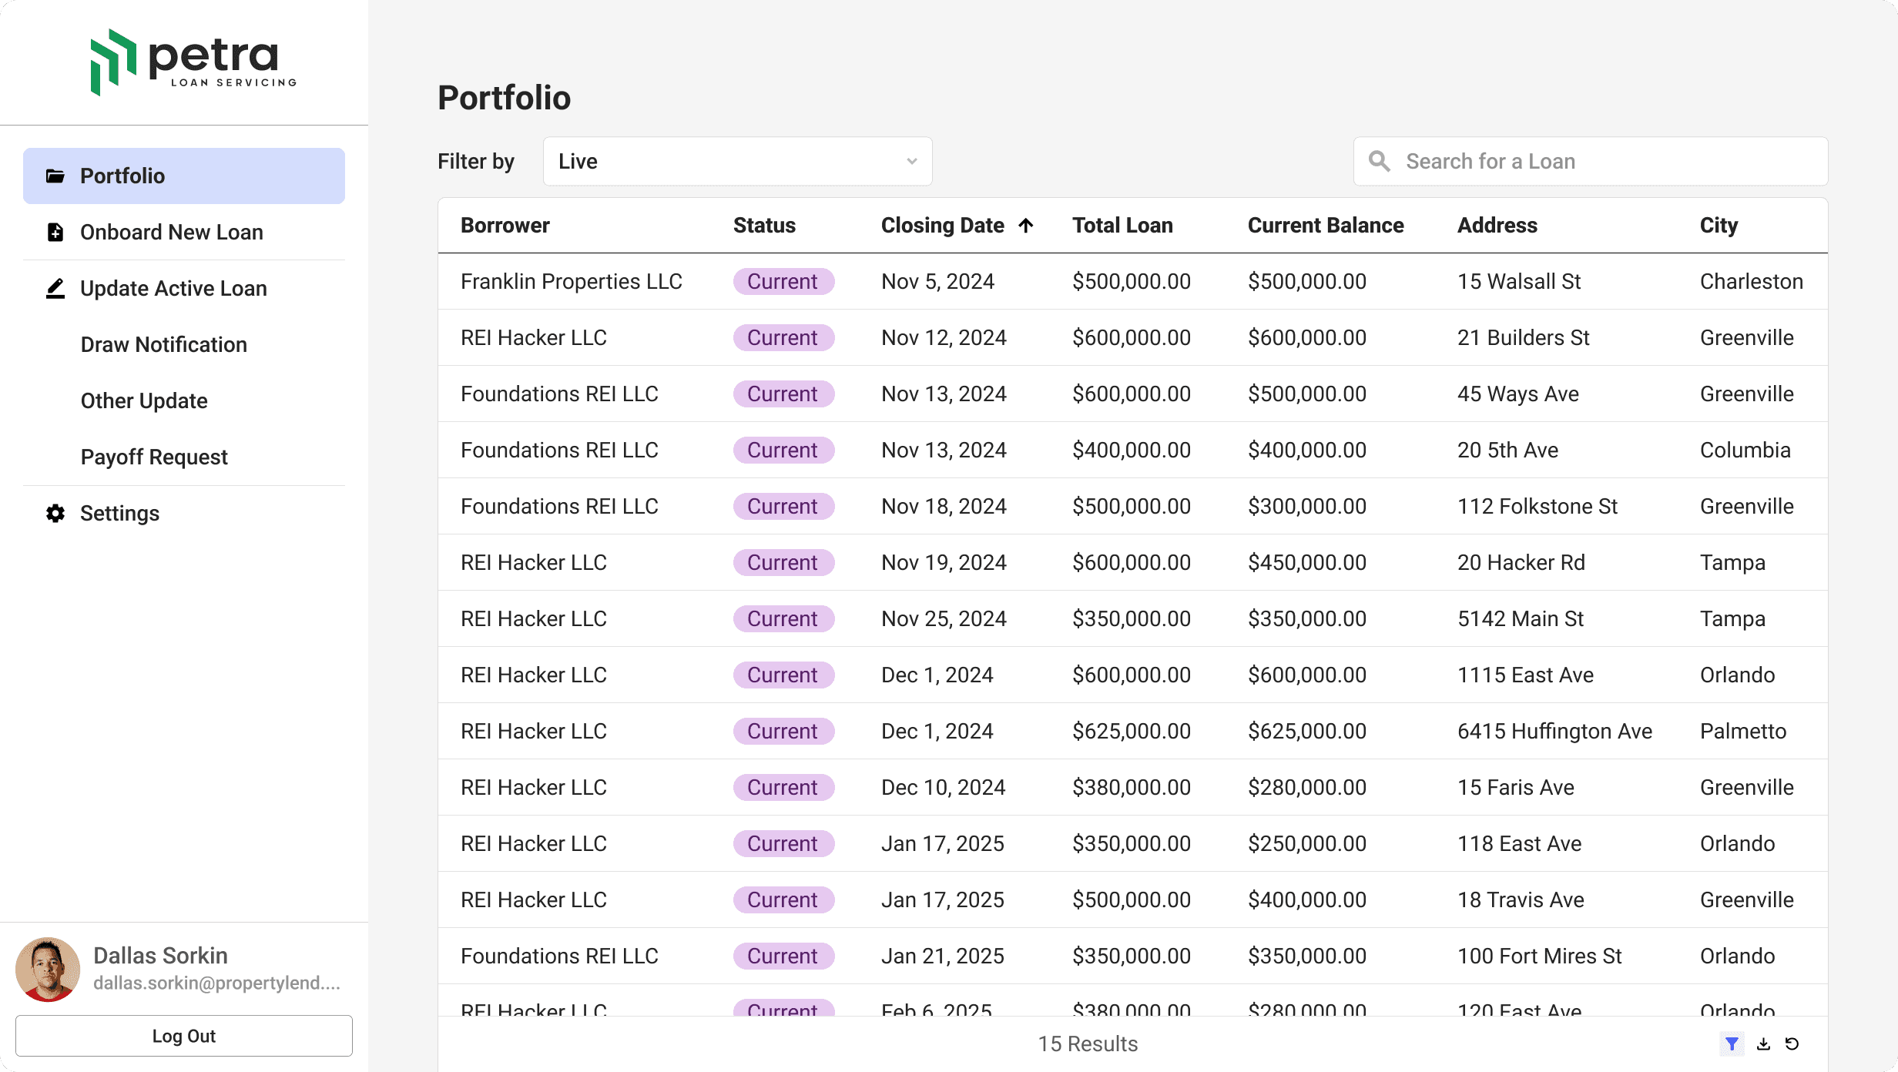
Task: Toggle Closing Date sort arrow
Action: (x=1025, y=225)
